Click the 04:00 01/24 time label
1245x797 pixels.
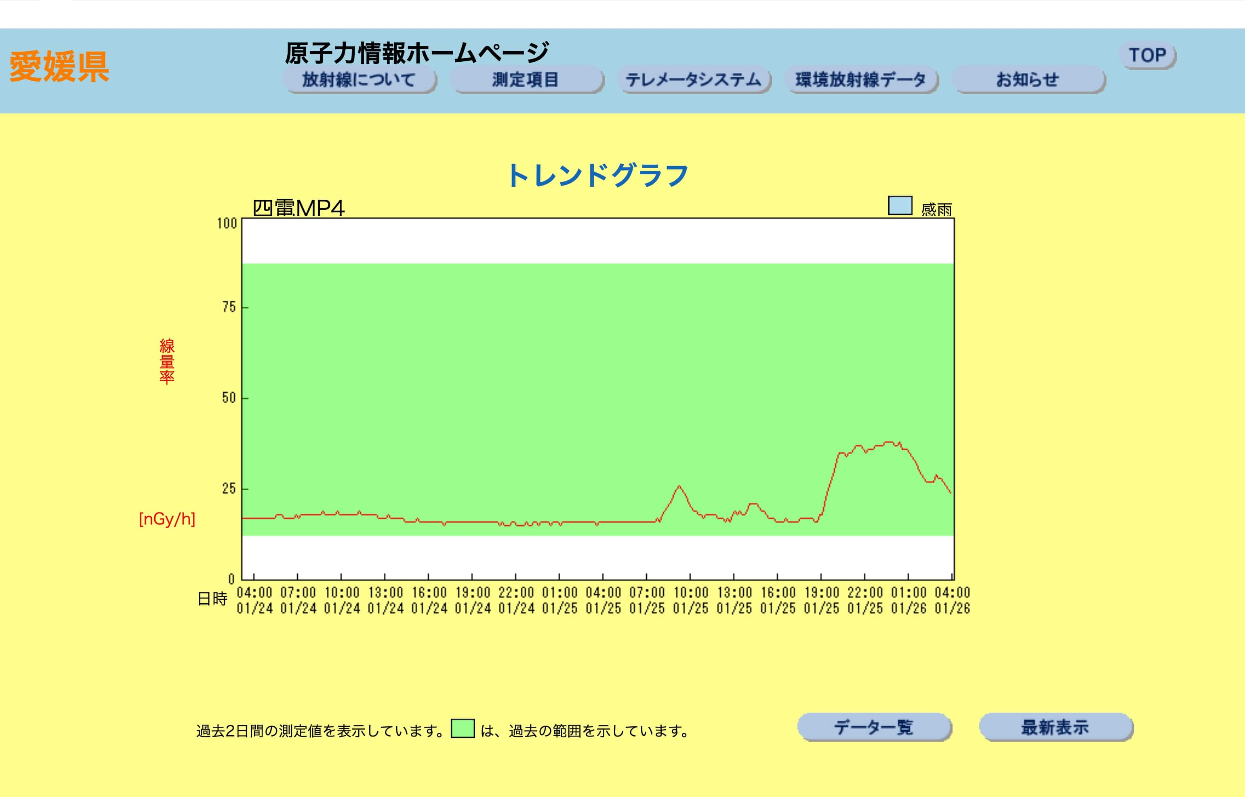click(254, 600)
